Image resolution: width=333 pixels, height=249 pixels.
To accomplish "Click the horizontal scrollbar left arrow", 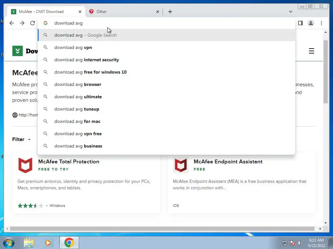I will (7, 229).
